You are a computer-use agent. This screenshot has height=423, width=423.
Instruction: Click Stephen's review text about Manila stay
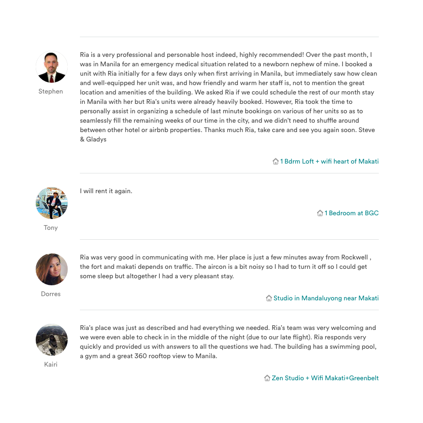tap(229, 97)
